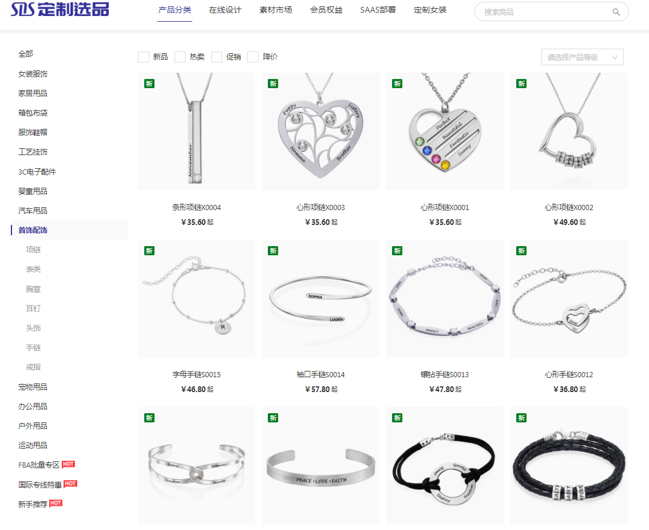Click the HOT badge beside 新手推荐

(56, 503)
